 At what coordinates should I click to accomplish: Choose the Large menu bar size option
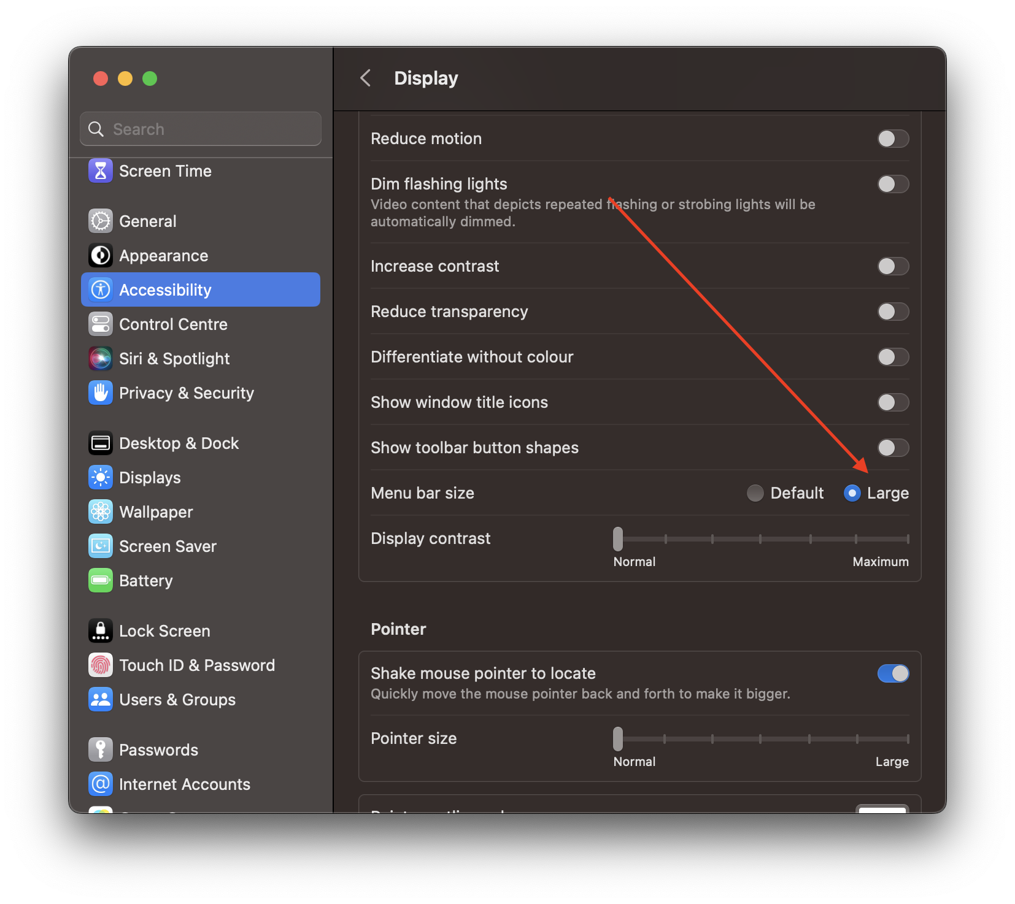[852, 493]
